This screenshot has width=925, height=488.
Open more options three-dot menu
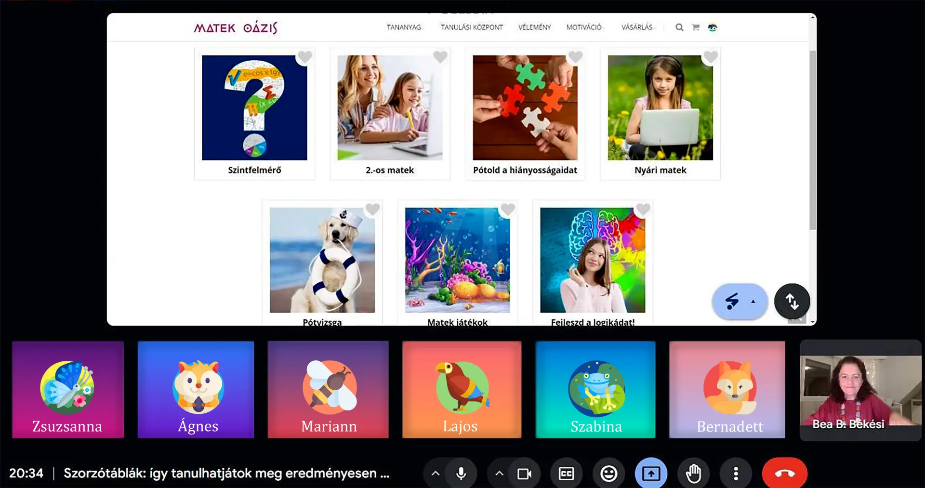pos(736,474)
